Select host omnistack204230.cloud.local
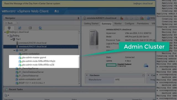Screen dimensions: 177x100 (x=33, y=43)
